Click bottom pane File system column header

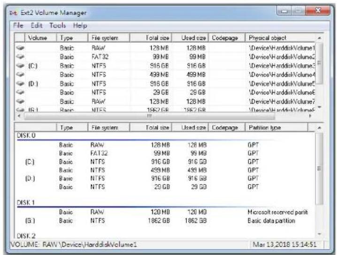(109, 128)
